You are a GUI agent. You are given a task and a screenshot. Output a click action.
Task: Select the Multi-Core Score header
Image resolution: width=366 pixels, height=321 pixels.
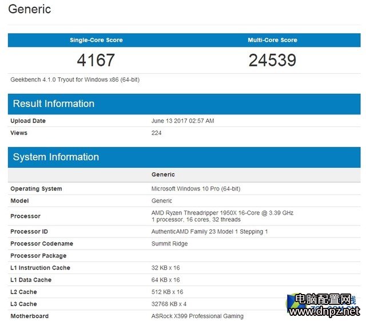pyautogui.click(x=272, y=40)
